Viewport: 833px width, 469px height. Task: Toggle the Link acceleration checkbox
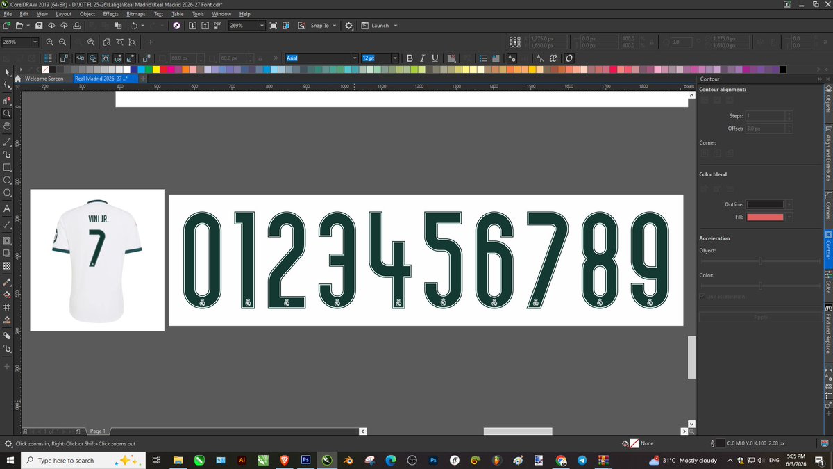pyautogui.click(x=702, y=297)
